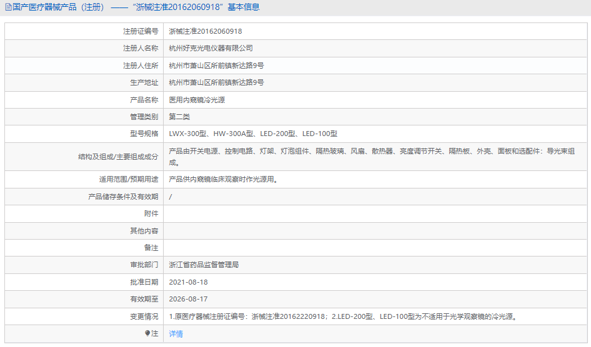The image size is (591, 347).
Task: Select the page title 国产医疗器械产品（注册）基本信息
Action: pos(136,7)
